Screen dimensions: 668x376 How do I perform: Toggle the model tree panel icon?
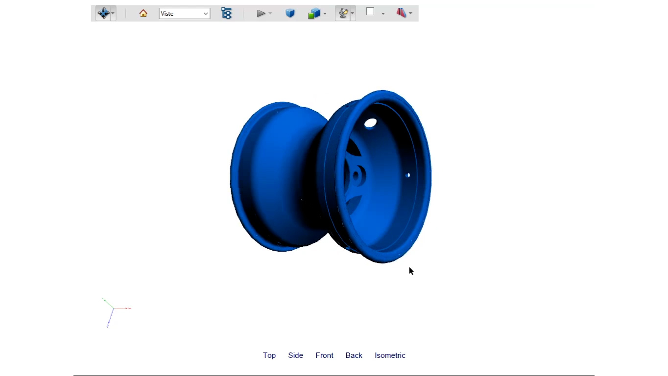pos(226,13)
